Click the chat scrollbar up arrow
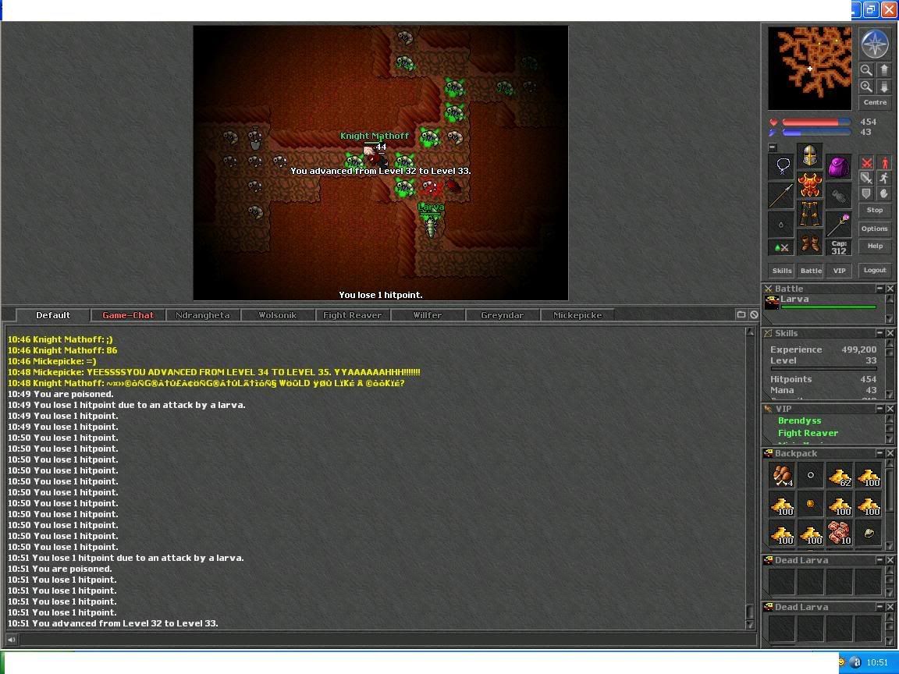 (749, 332)
